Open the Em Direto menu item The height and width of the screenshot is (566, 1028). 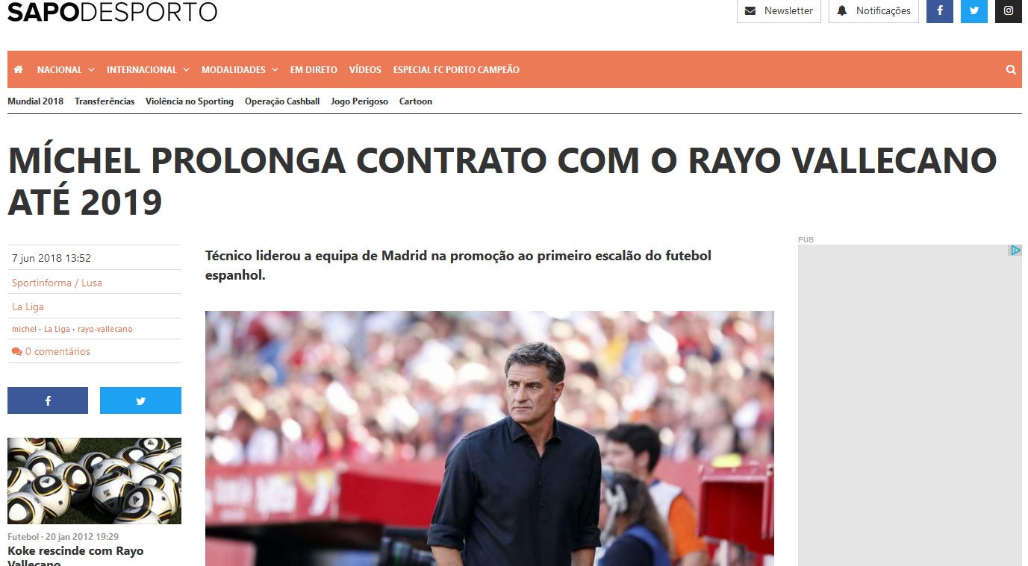click(314, 69)
